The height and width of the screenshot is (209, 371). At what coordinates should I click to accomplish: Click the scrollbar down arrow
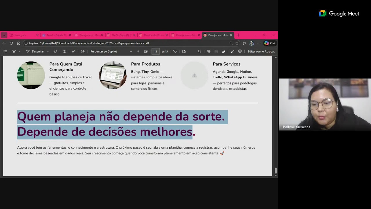click(x=276, y=175)
